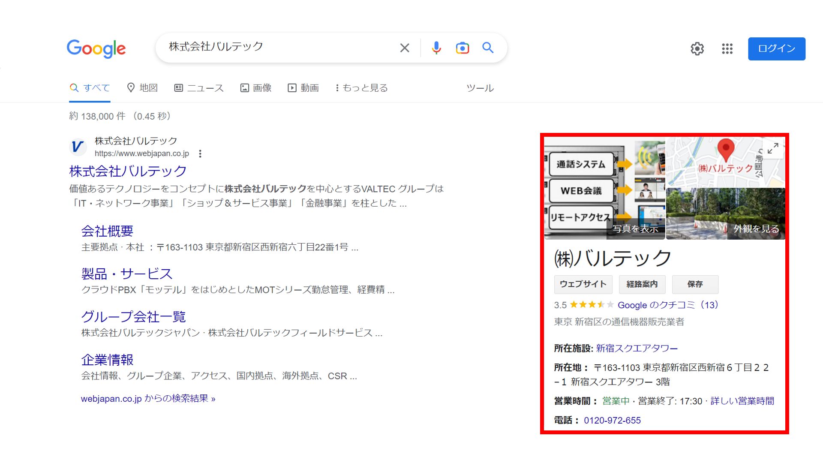Open the Google apps grid icon
Image resolution: width=823 pixels, height=463 pixels.
(727, 48)
